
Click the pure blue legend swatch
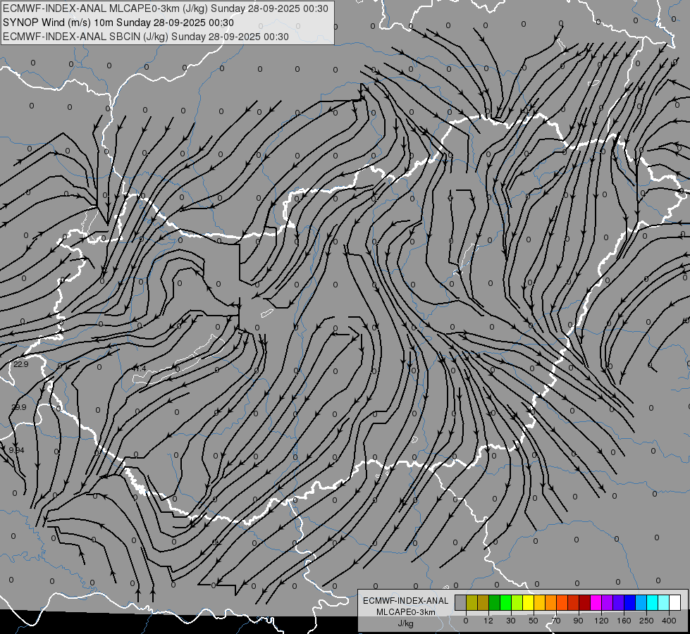click(629, 602)
